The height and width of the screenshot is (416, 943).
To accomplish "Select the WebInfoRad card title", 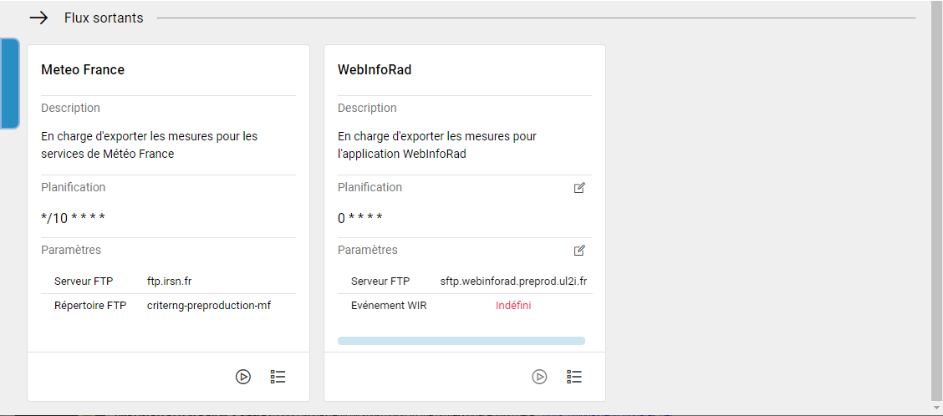I will (x=375, y=70).
